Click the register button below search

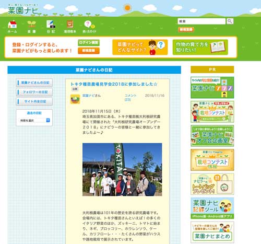tap(186, 29)
